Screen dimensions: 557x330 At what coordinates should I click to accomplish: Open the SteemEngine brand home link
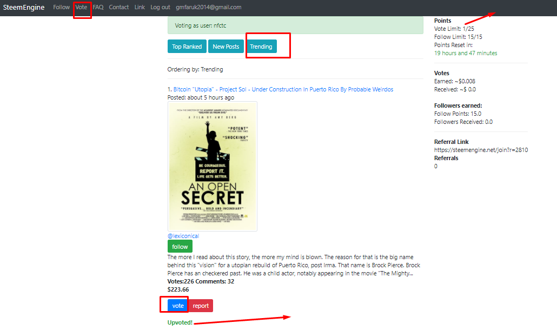[x=24, y=7]
